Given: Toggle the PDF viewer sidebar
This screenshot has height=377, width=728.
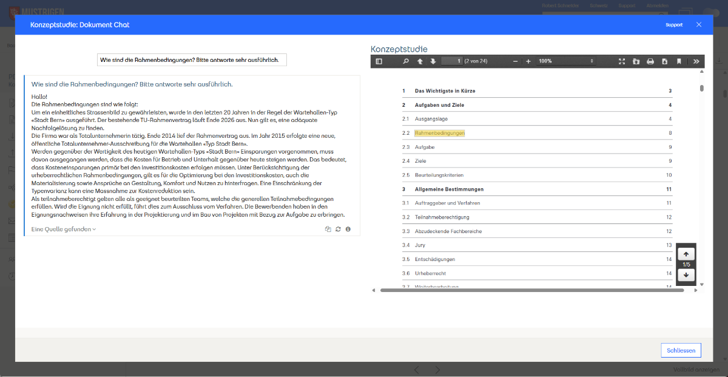Looking at the screenshot, I should click(379, 61).
